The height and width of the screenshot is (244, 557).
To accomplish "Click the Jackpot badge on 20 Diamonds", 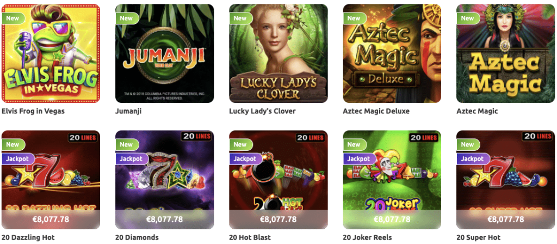I will [x=132, y=159].
